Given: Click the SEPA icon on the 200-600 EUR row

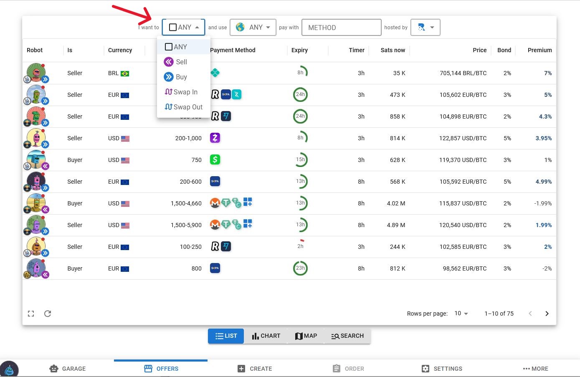Looking at the screenshot, I should (x=215, y=181).
